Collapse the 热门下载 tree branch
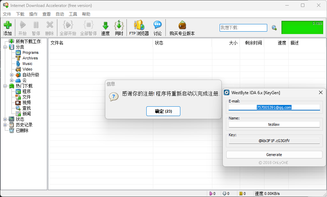The height and width of the screenshot is (197, 327). (5, 86)
